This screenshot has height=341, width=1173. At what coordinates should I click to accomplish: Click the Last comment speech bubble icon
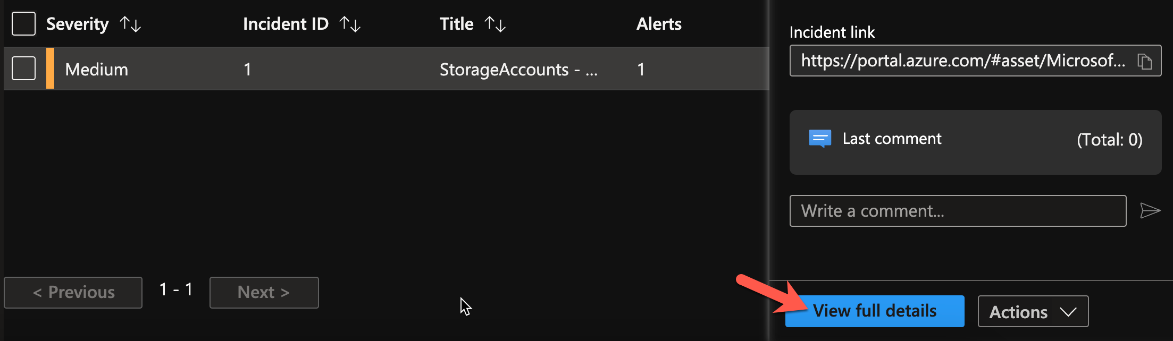tap(819, 139)
